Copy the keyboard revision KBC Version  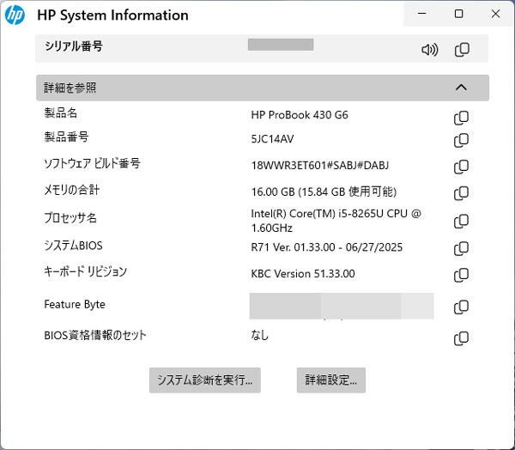click(x=461, y=275)
